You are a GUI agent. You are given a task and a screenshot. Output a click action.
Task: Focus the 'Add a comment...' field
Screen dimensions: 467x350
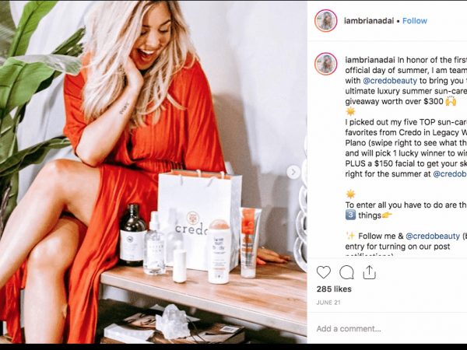[x=387, y=328]
